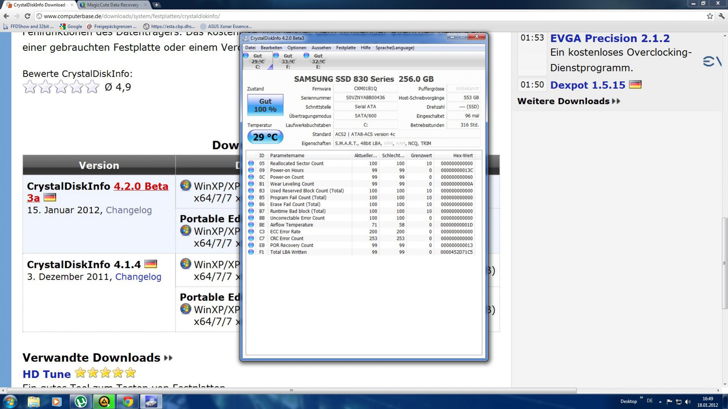Click status icon for Total LBA Written

pos(251,252)
